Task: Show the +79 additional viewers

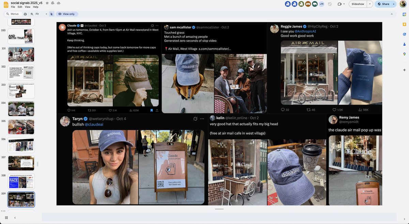Action: (x=321, y=4)
